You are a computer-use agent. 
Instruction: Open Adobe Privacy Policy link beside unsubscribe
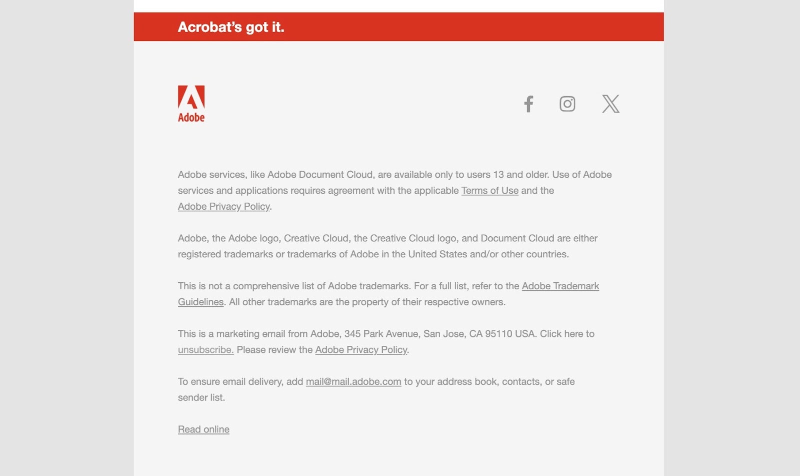pyautogui.click(x=361, y=350)
